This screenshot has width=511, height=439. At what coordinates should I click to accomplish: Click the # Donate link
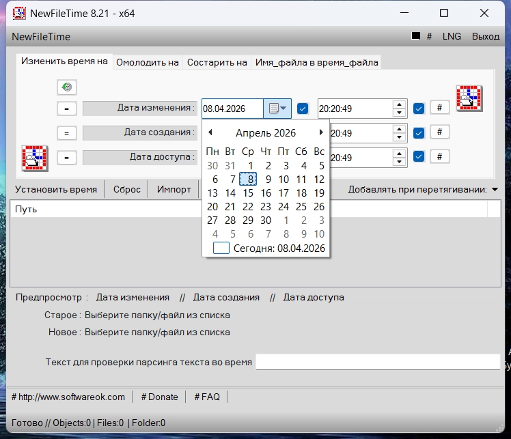point(159,397)
